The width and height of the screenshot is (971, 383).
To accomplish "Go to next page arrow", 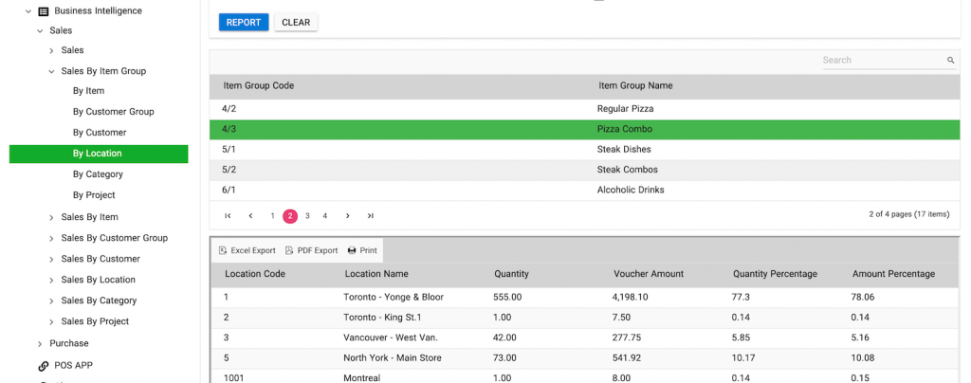I will click(348, 216).
